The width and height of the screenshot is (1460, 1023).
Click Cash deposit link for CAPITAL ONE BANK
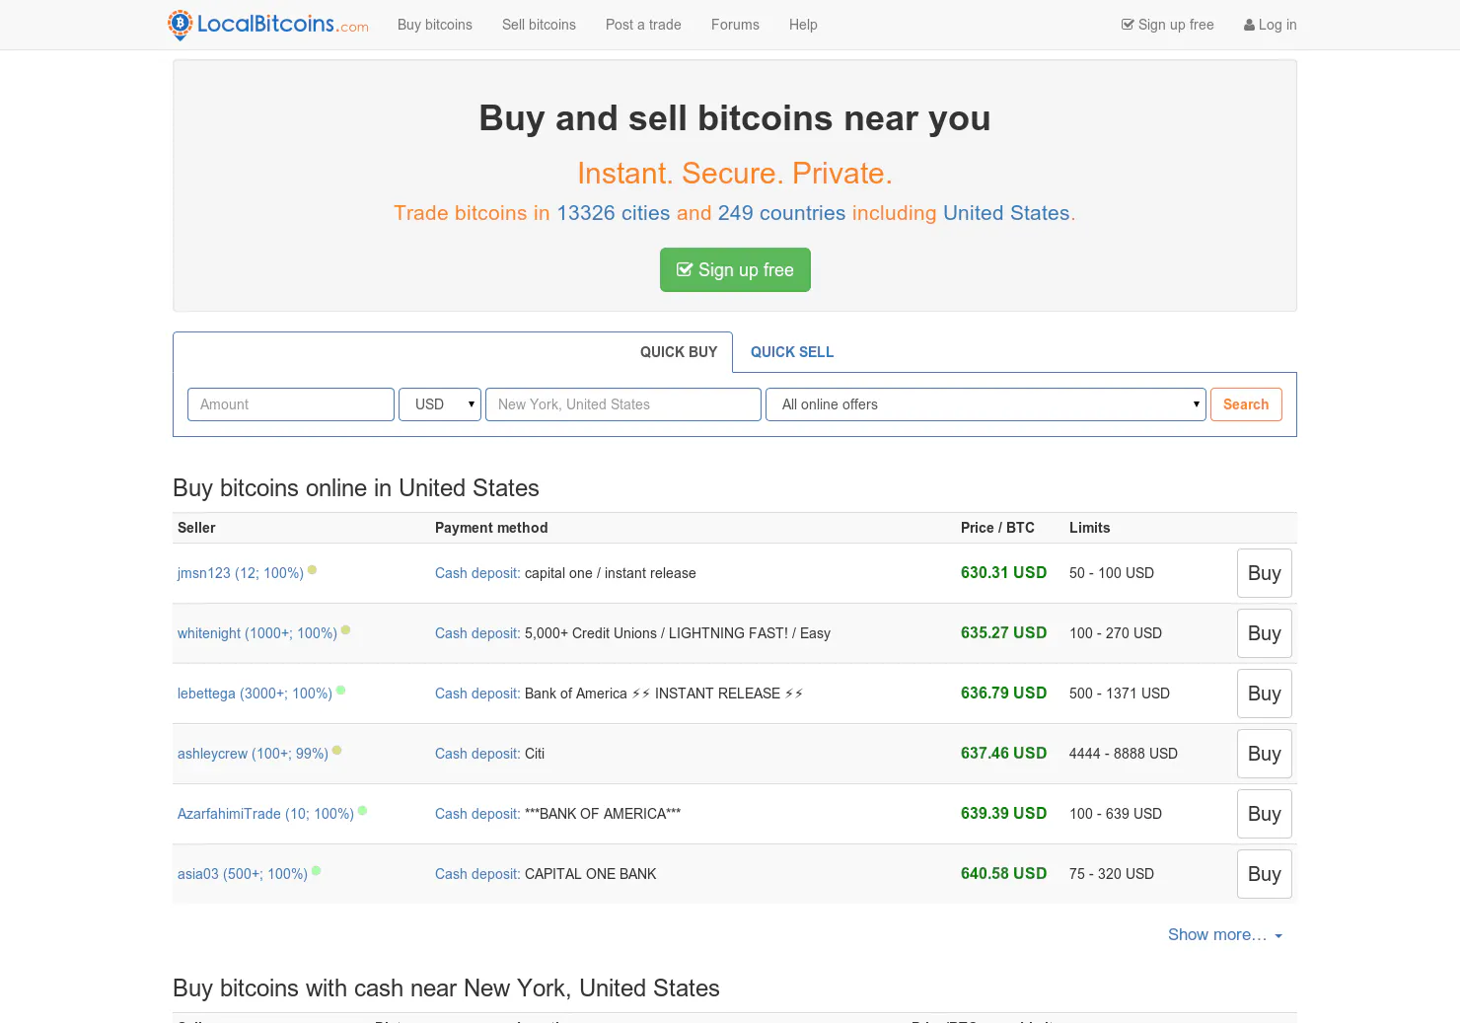[477, 874]
